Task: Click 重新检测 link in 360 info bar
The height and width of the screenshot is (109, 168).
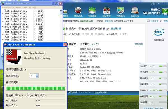Action: (x=109, y=21)
